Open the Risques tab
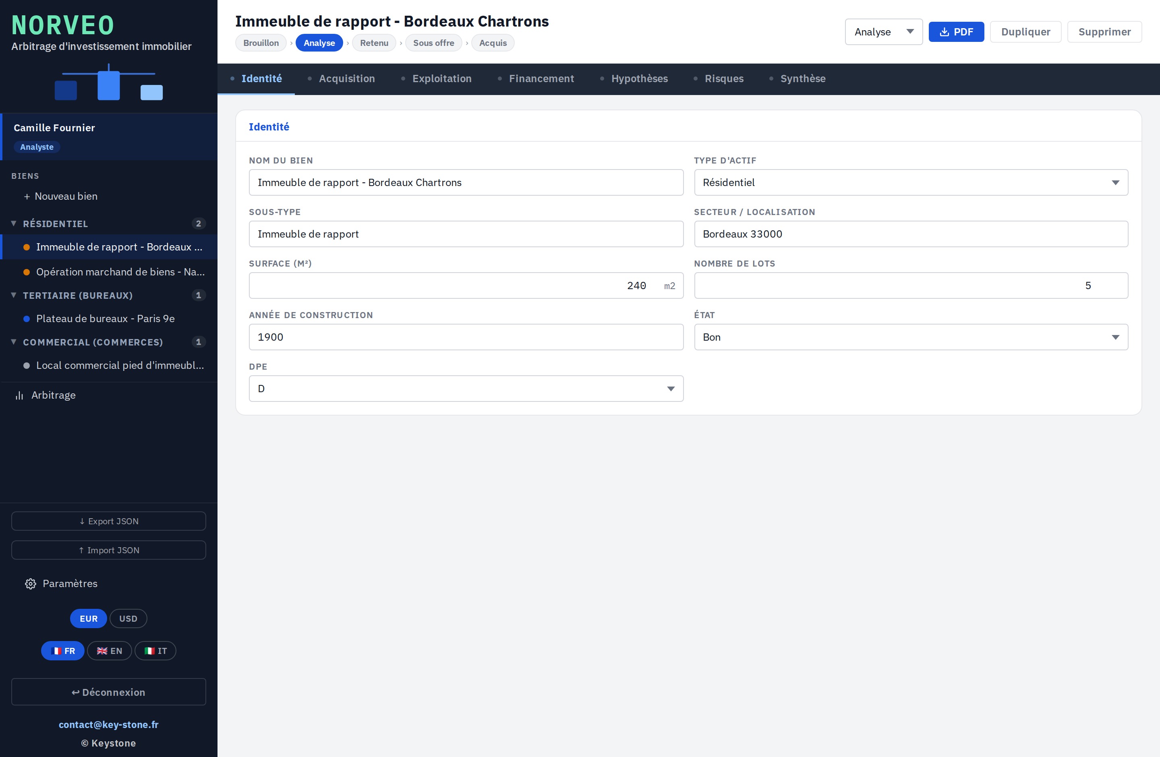The width and height of the screenshot is (1160, 757). pos(719,79)
